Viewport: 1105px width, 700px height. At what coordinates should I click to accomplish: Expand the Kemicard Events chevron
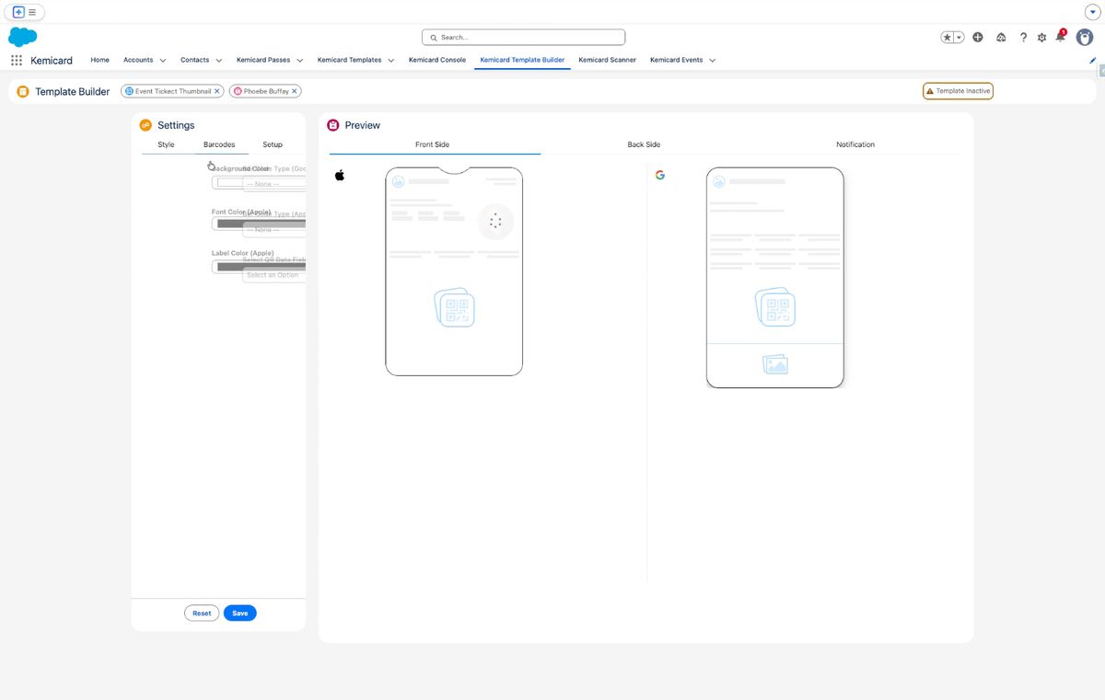(x=713, y=60)
